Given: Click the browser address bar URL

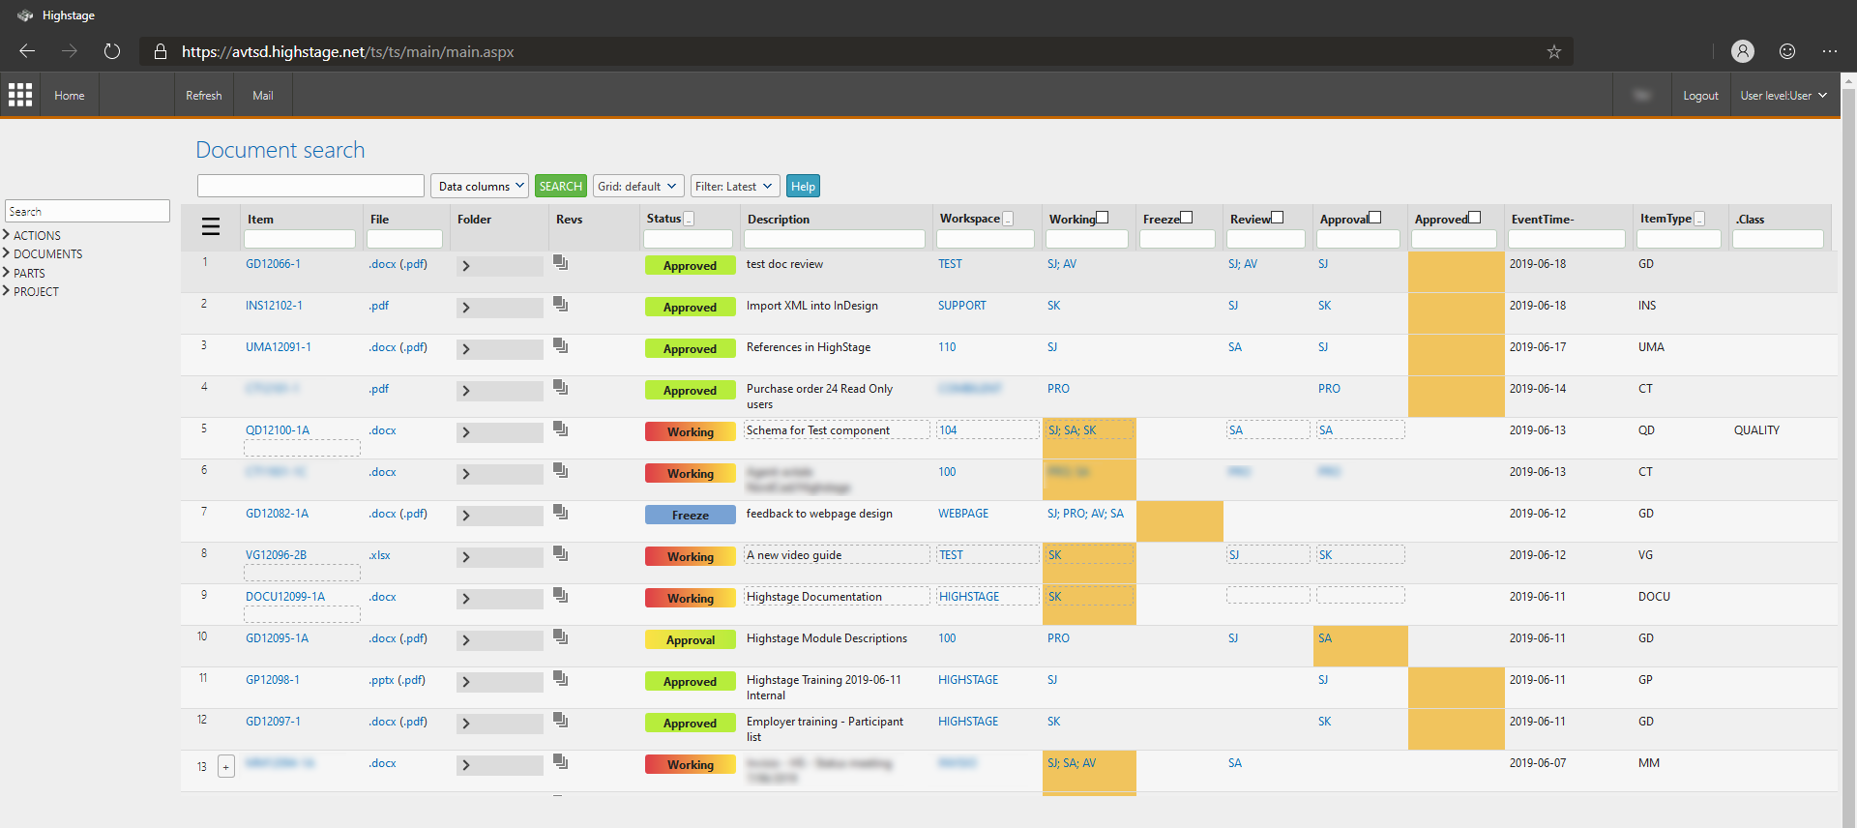Looking at the screenshot, I should pyautogui.click(x=348, y=51).
